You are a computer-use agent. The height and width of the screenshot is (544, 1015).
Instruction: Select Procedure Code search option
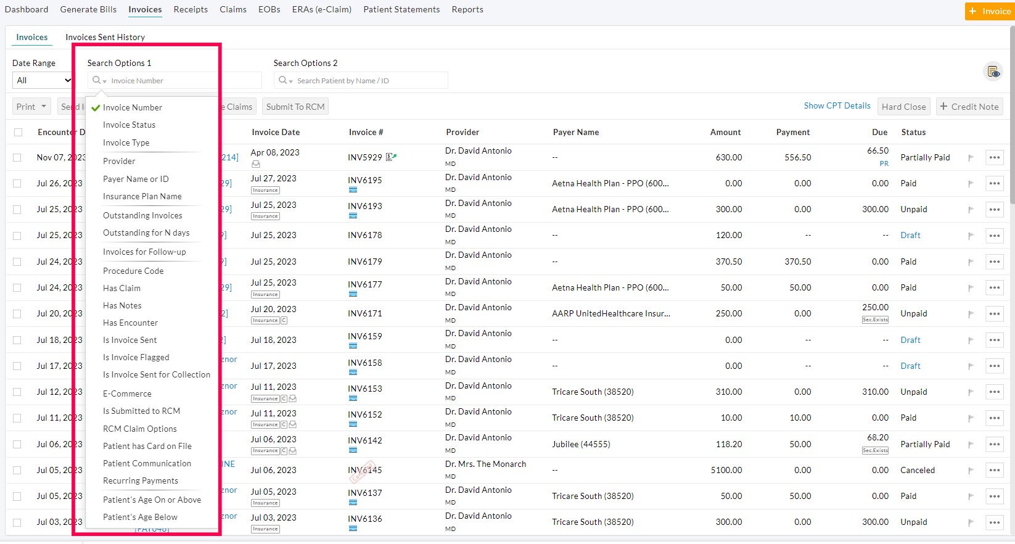pyautogui.click(x=133, y=271)
